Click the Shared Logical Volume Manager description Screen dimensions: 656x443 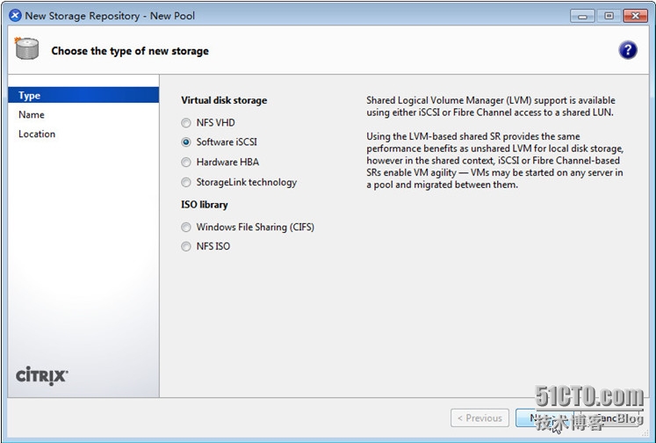coord(491,106)
